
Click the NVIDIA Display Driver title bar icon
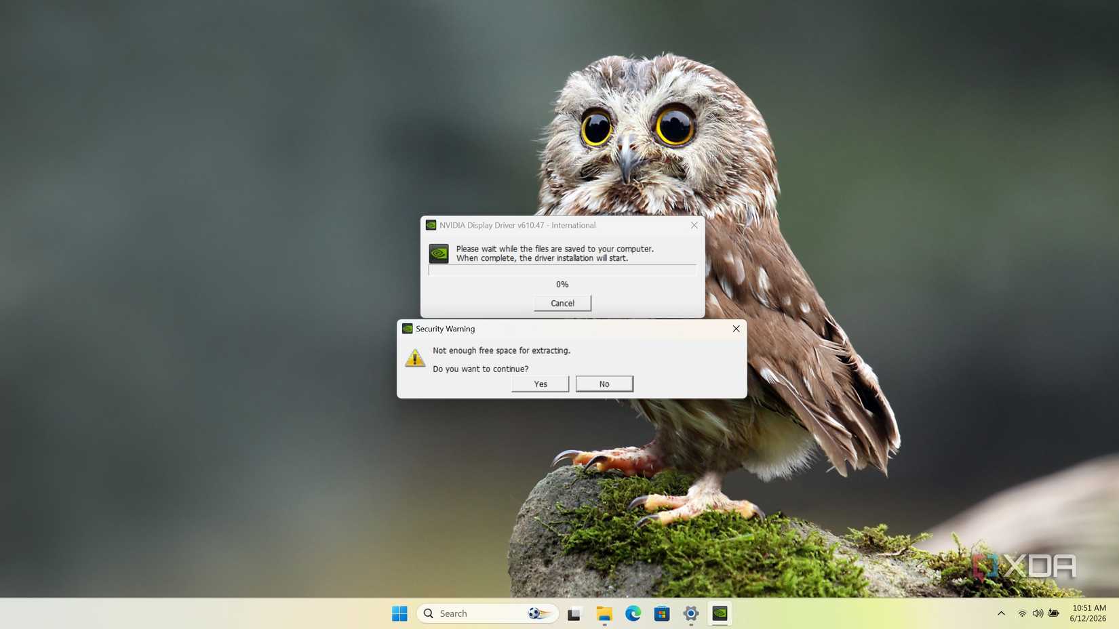tap(431, 225)
